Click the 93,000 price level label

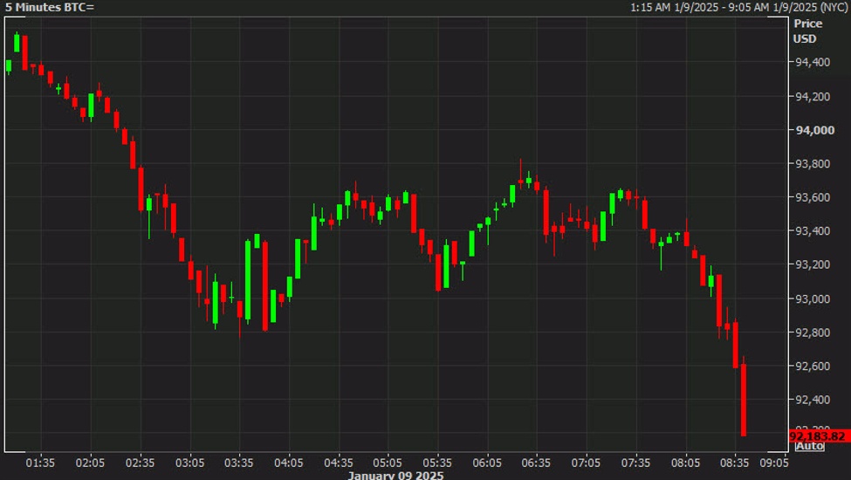(x=813, y=298)
